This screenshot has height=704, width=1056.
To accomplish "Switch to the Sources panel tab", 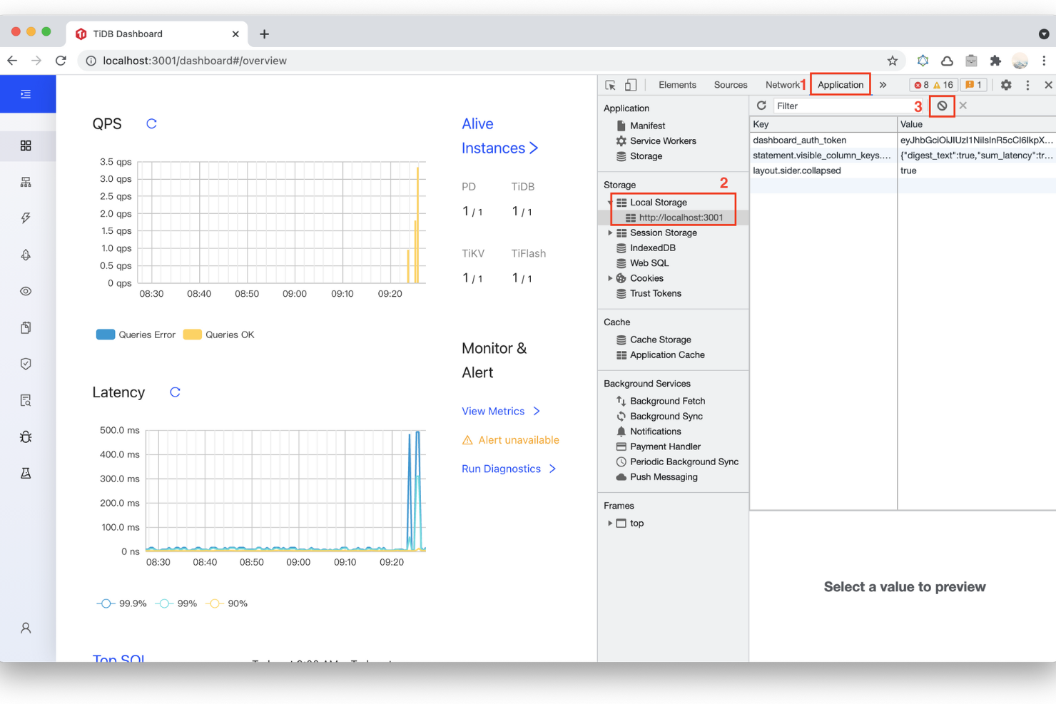I will (x=730, y=85).
